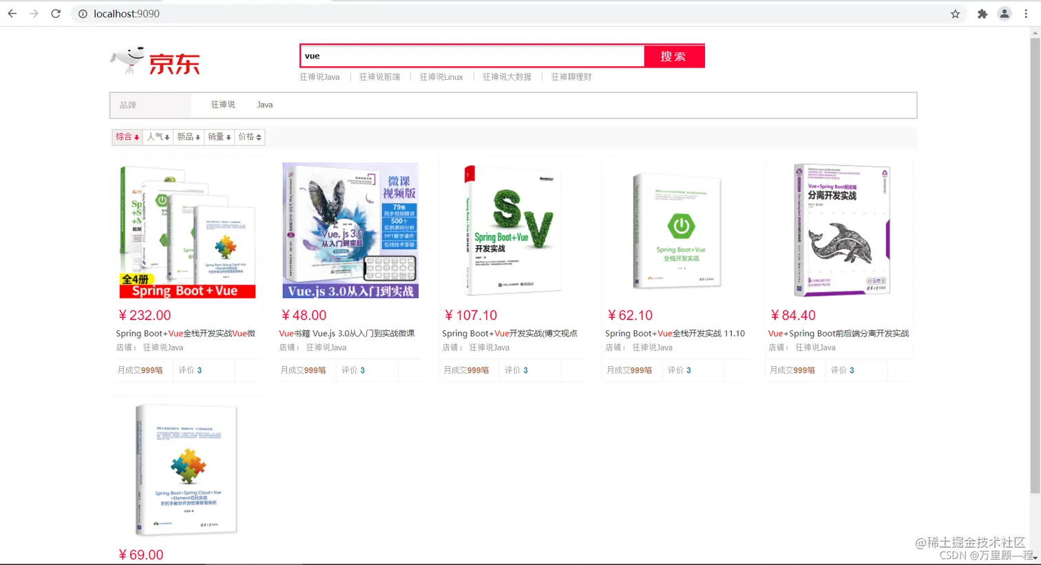Screen dimensions: 1041x565
Task: Click the browser forward arrow
Action: tap(34, 14)
